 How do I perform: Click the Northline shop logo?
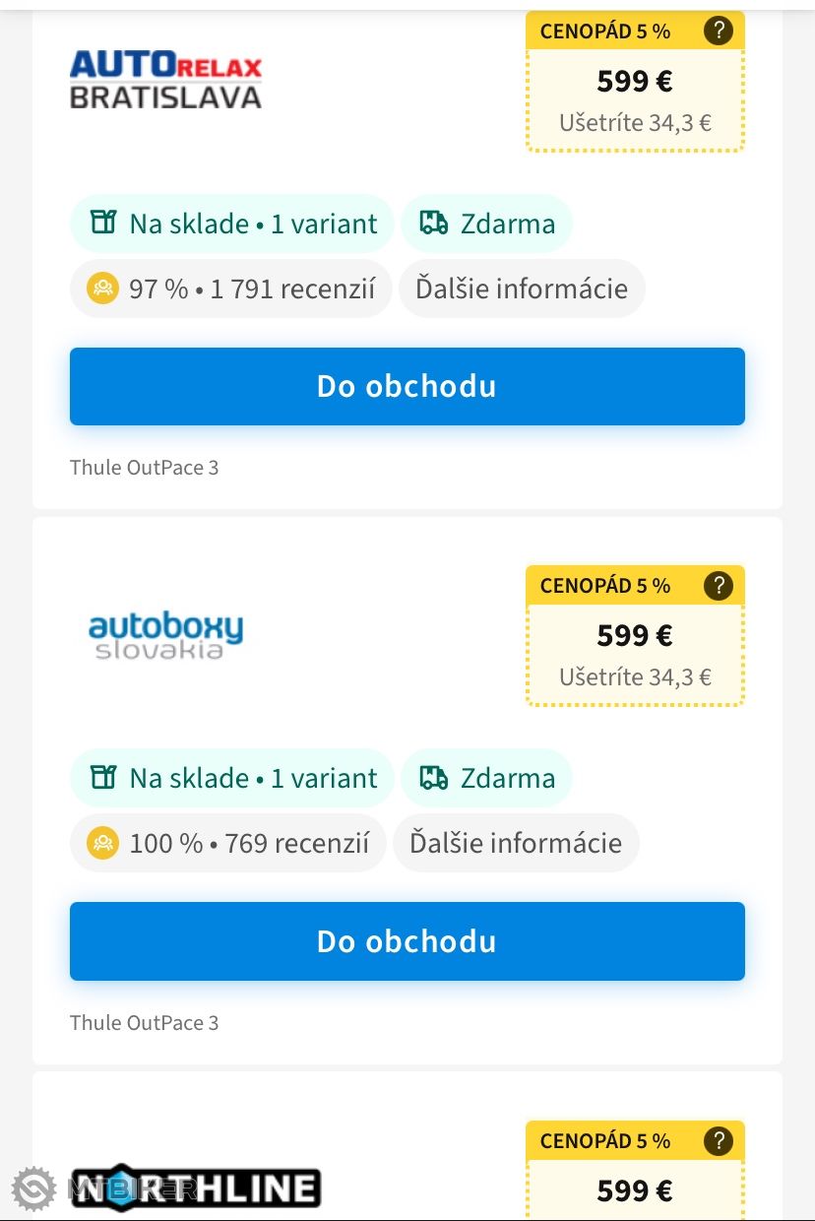tap(195, 1188)
